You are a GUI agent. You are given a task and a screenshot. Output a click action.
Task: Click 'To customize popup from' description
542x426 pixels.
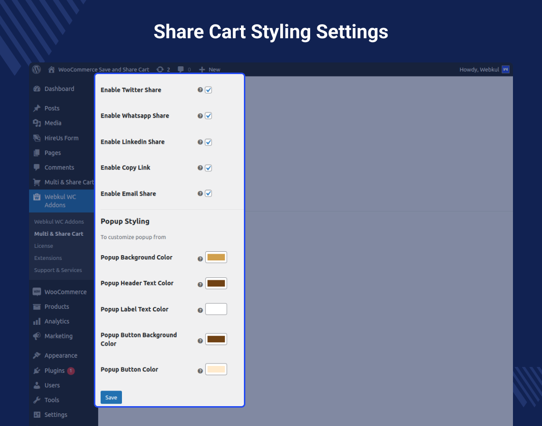click(133, 237)
